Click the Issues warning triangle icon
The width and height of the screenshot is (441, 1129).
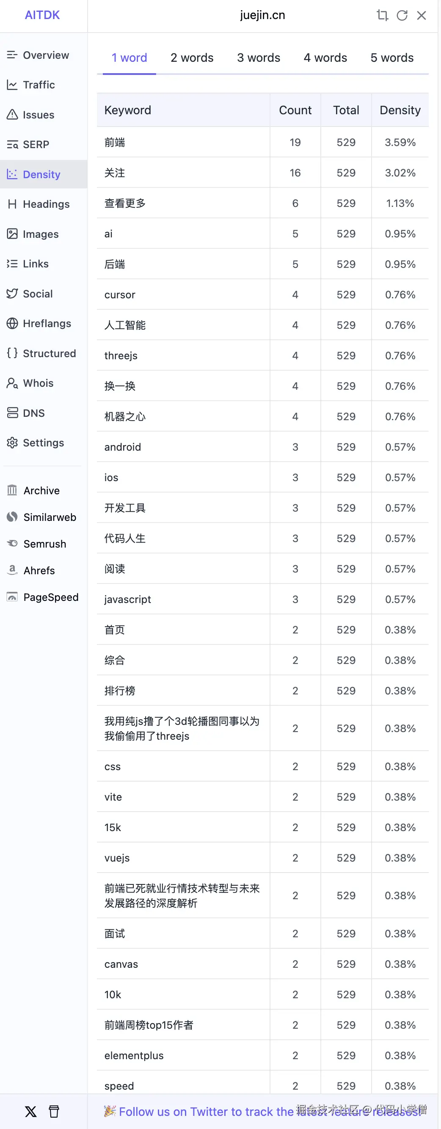click(12, 115)
